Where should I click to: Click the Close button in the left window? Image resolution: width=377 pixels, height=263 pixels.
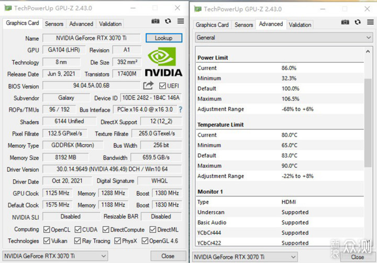coord(168,256)
